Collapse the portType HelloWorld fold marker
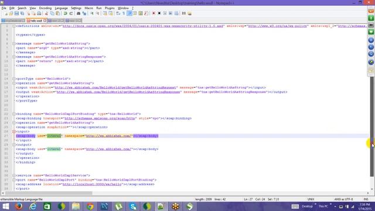375x211 pixels. (14, 79)
